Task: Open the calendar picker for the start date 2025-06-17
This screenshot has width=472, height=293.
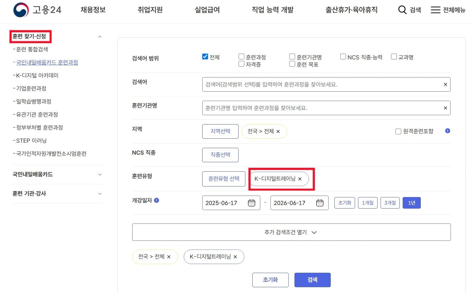Action: tap(252, 203)
